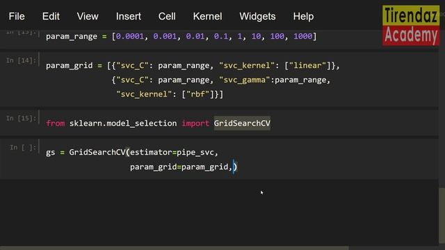Open the File menu
445x250 pixels.
click(17, 17)
